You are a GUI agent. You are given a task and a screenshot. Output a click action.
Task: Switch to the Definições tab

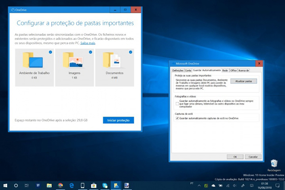(178, 70)
